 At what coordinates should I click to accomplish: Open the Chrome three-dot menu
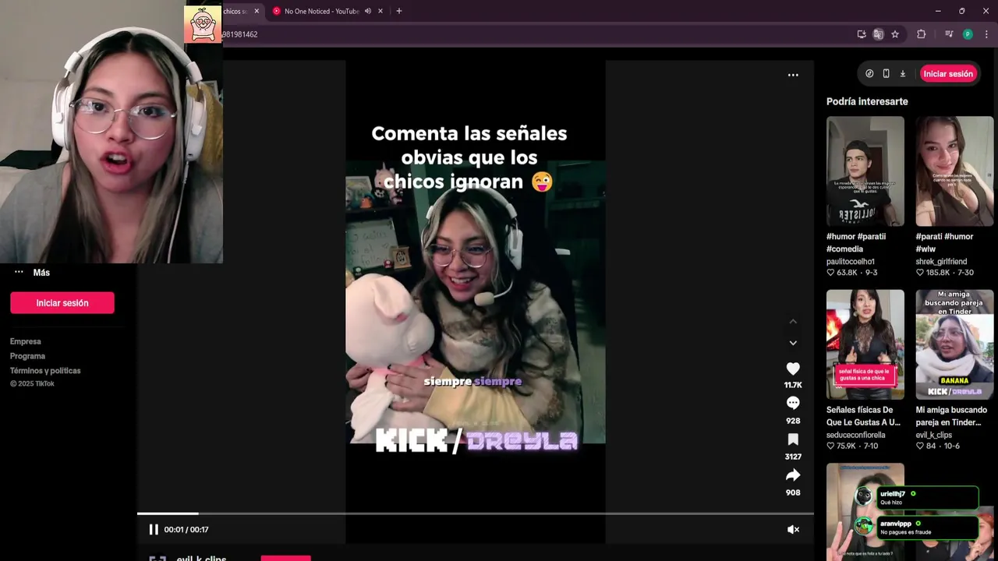[986, 34]
